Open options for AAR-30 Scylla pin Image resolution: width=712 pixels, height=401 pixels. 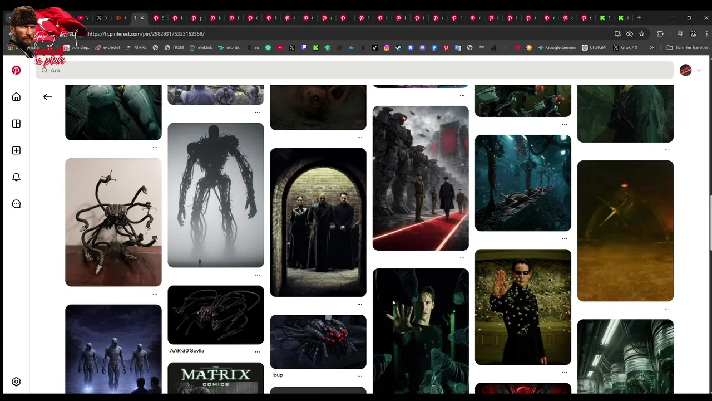257,351
